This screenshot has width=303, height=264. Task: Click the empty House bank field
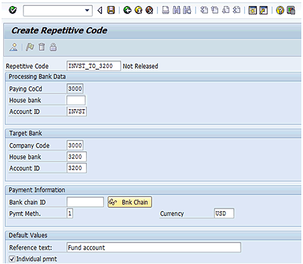point(76,100)
